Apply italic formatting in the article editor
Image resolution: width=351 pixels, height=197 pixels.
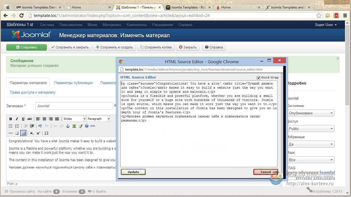tap(17, 119)
